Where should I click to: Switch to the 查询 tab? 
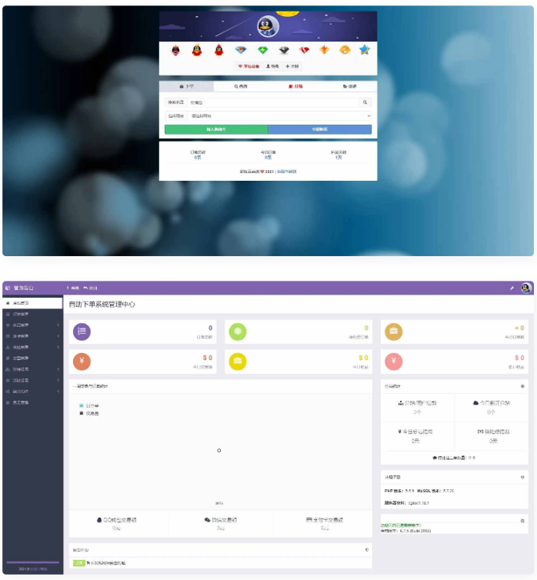(241, 87)
